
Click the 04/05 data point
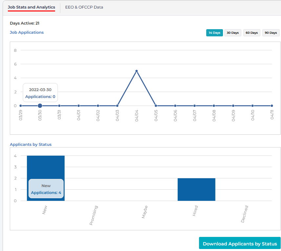pos(156,106)
